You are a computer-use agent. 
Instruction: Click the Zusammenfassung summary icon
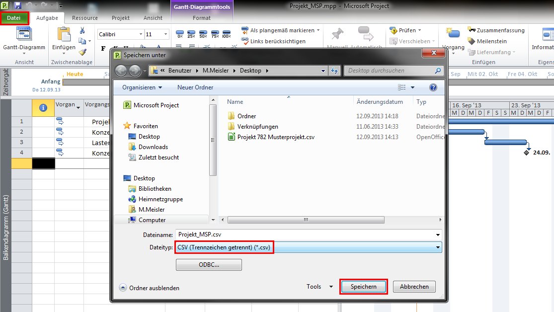[x=472, y=30]
